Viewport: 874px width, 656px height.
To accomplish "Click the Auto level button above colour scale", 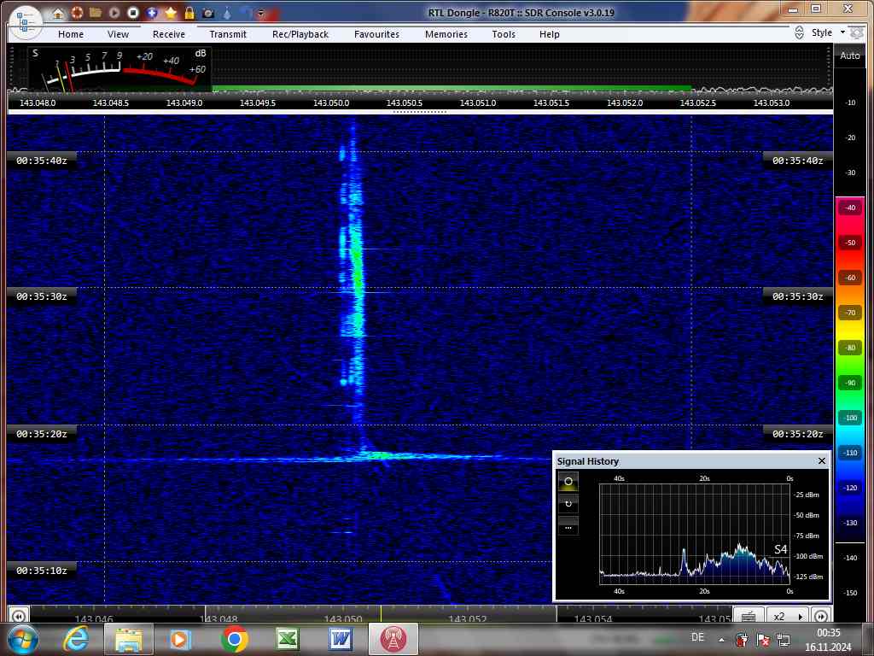I will coord(849,56).
